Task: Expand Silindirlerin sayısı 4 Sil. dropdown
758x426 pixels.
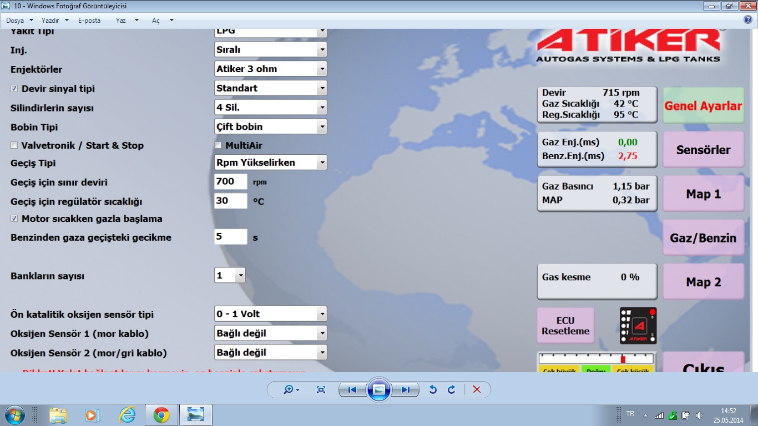Action: [271, 107]
